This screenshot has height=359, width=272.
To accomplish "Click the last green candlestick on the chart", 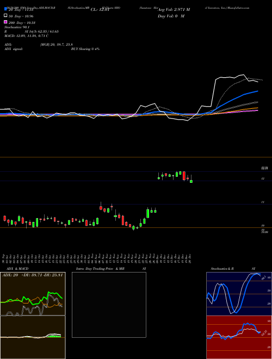I will tap(191, 181).
